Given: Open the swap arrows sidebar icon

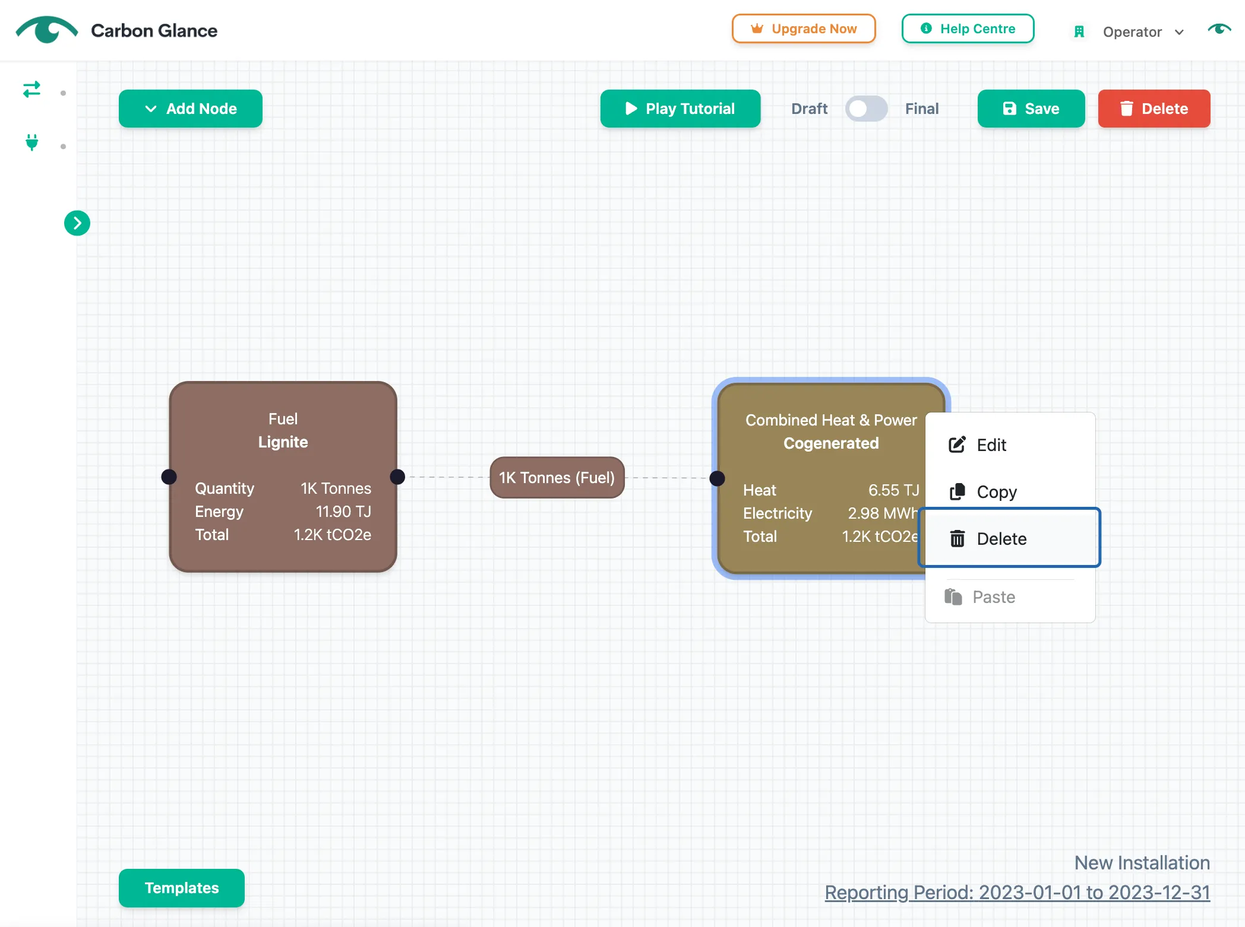Looking at the screenshot, I should pos(31,90).
